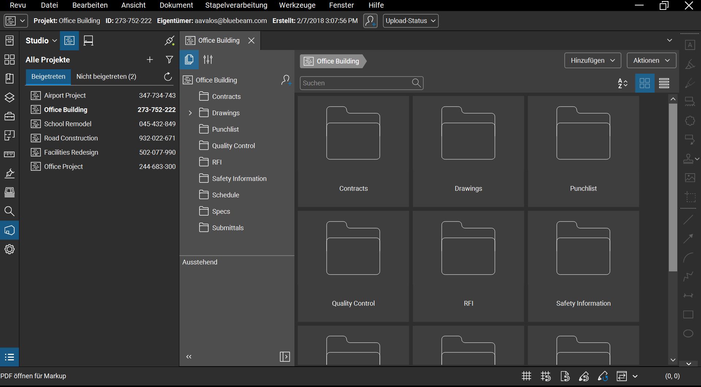Open the Hinzufügen dropdown
This screenshot has width=701, height=387.
593,61
